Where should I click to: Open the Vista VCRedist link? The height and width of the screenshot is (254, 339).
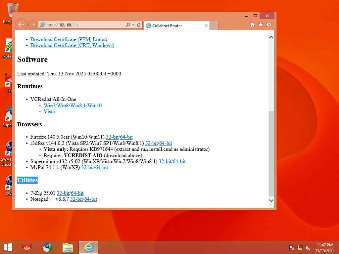tap(49, 111)
